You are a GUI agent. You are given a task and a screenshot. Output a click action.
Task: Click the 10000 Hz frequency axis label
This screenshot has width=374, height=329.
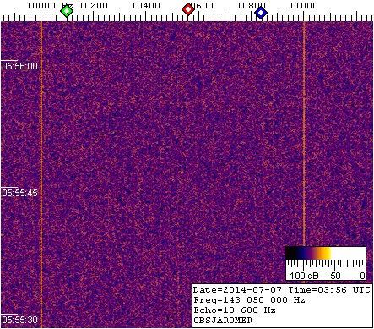pos(50,5)
